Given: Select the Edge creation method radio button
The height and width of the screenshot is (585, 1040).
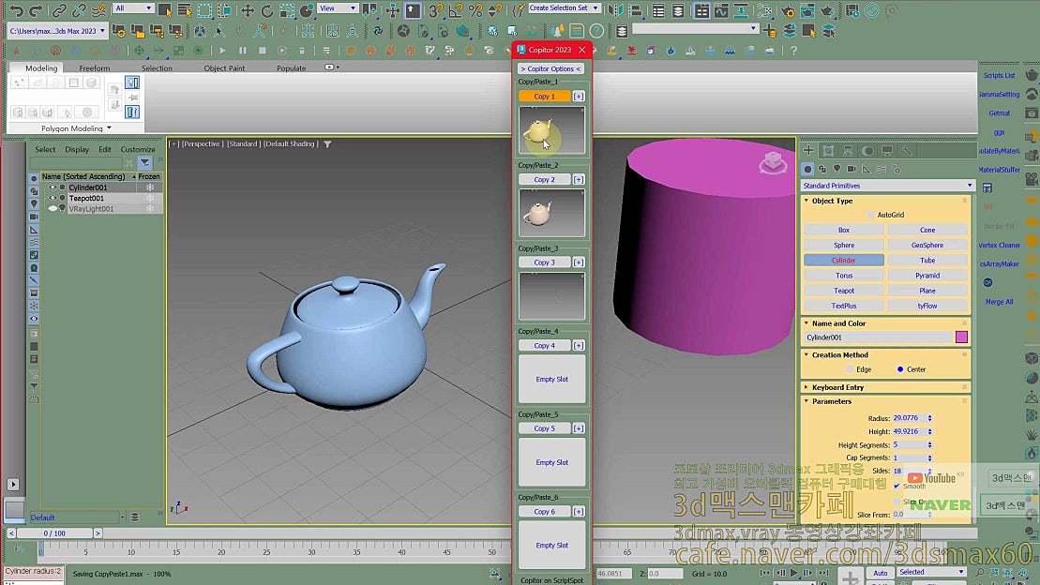Looking at the screenshot, I should click(x=850, y=369).
